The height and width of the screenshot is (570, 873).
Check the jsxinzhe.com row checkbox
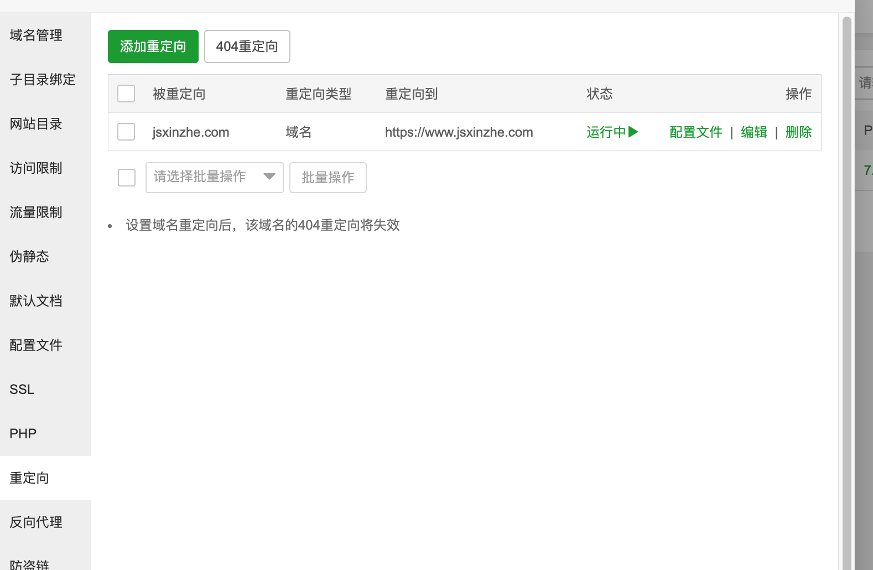pyautogui.click(x=126, y=132)
